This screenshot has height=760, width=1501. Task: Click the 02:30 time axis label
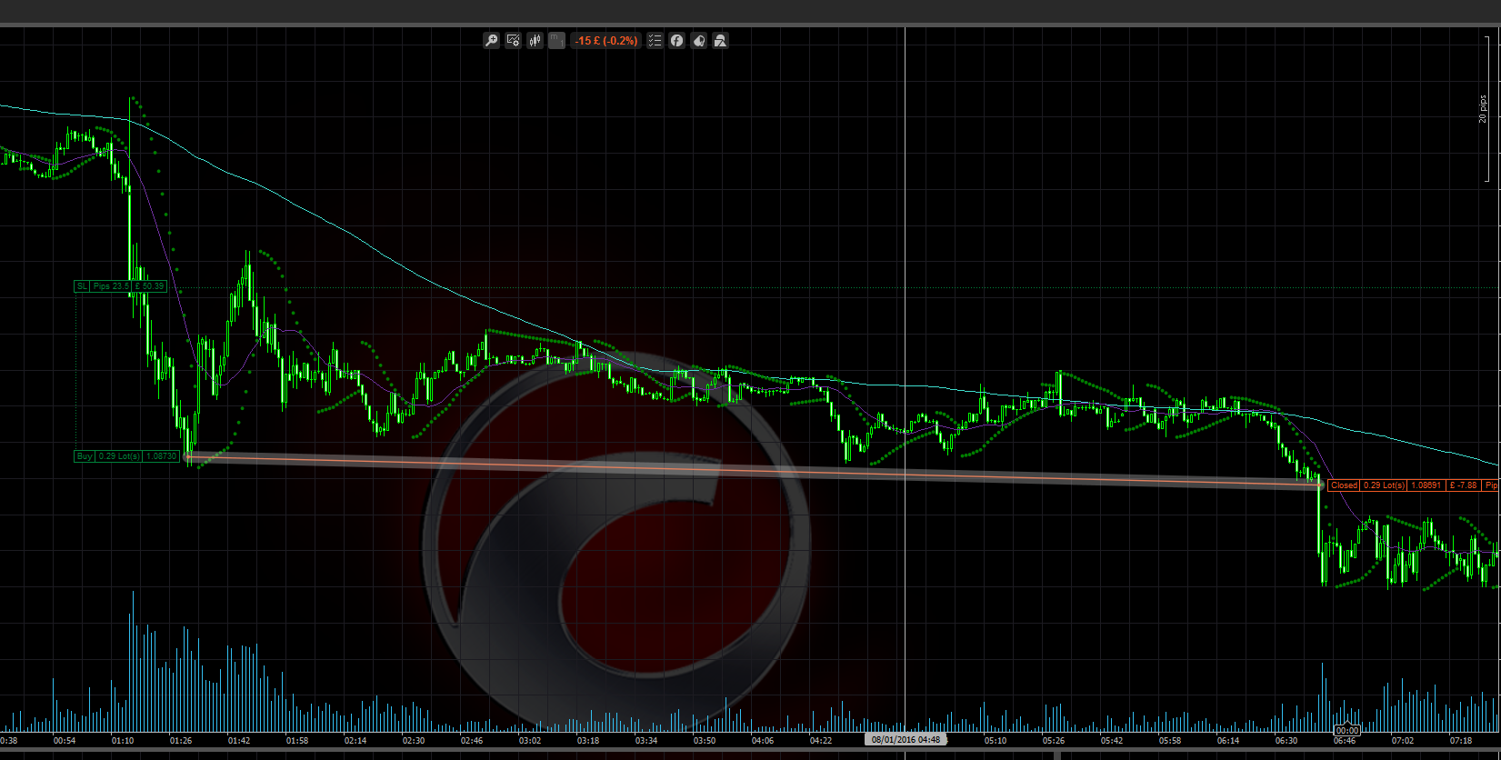(414, 741)
